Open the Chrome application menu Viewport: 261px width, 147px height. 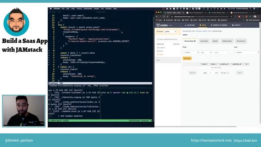tap(57, 9)
